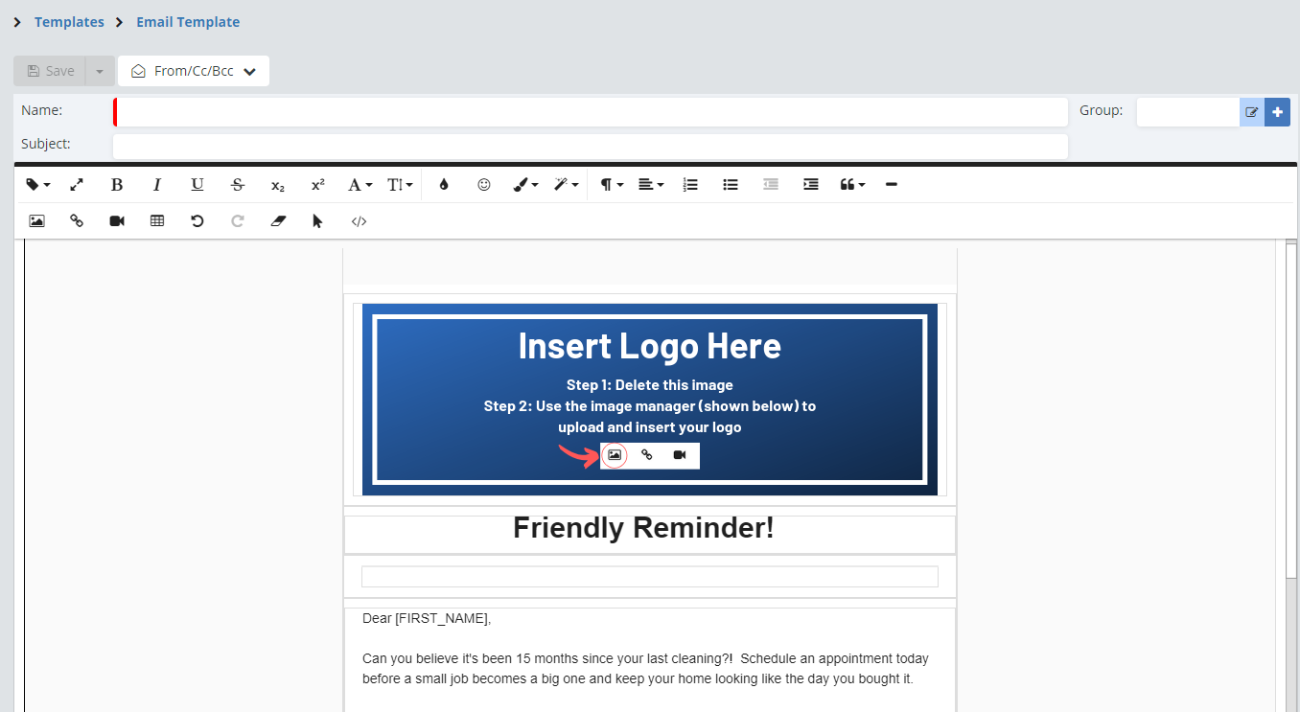Apply Underline formatting

(x=197, y=185)
